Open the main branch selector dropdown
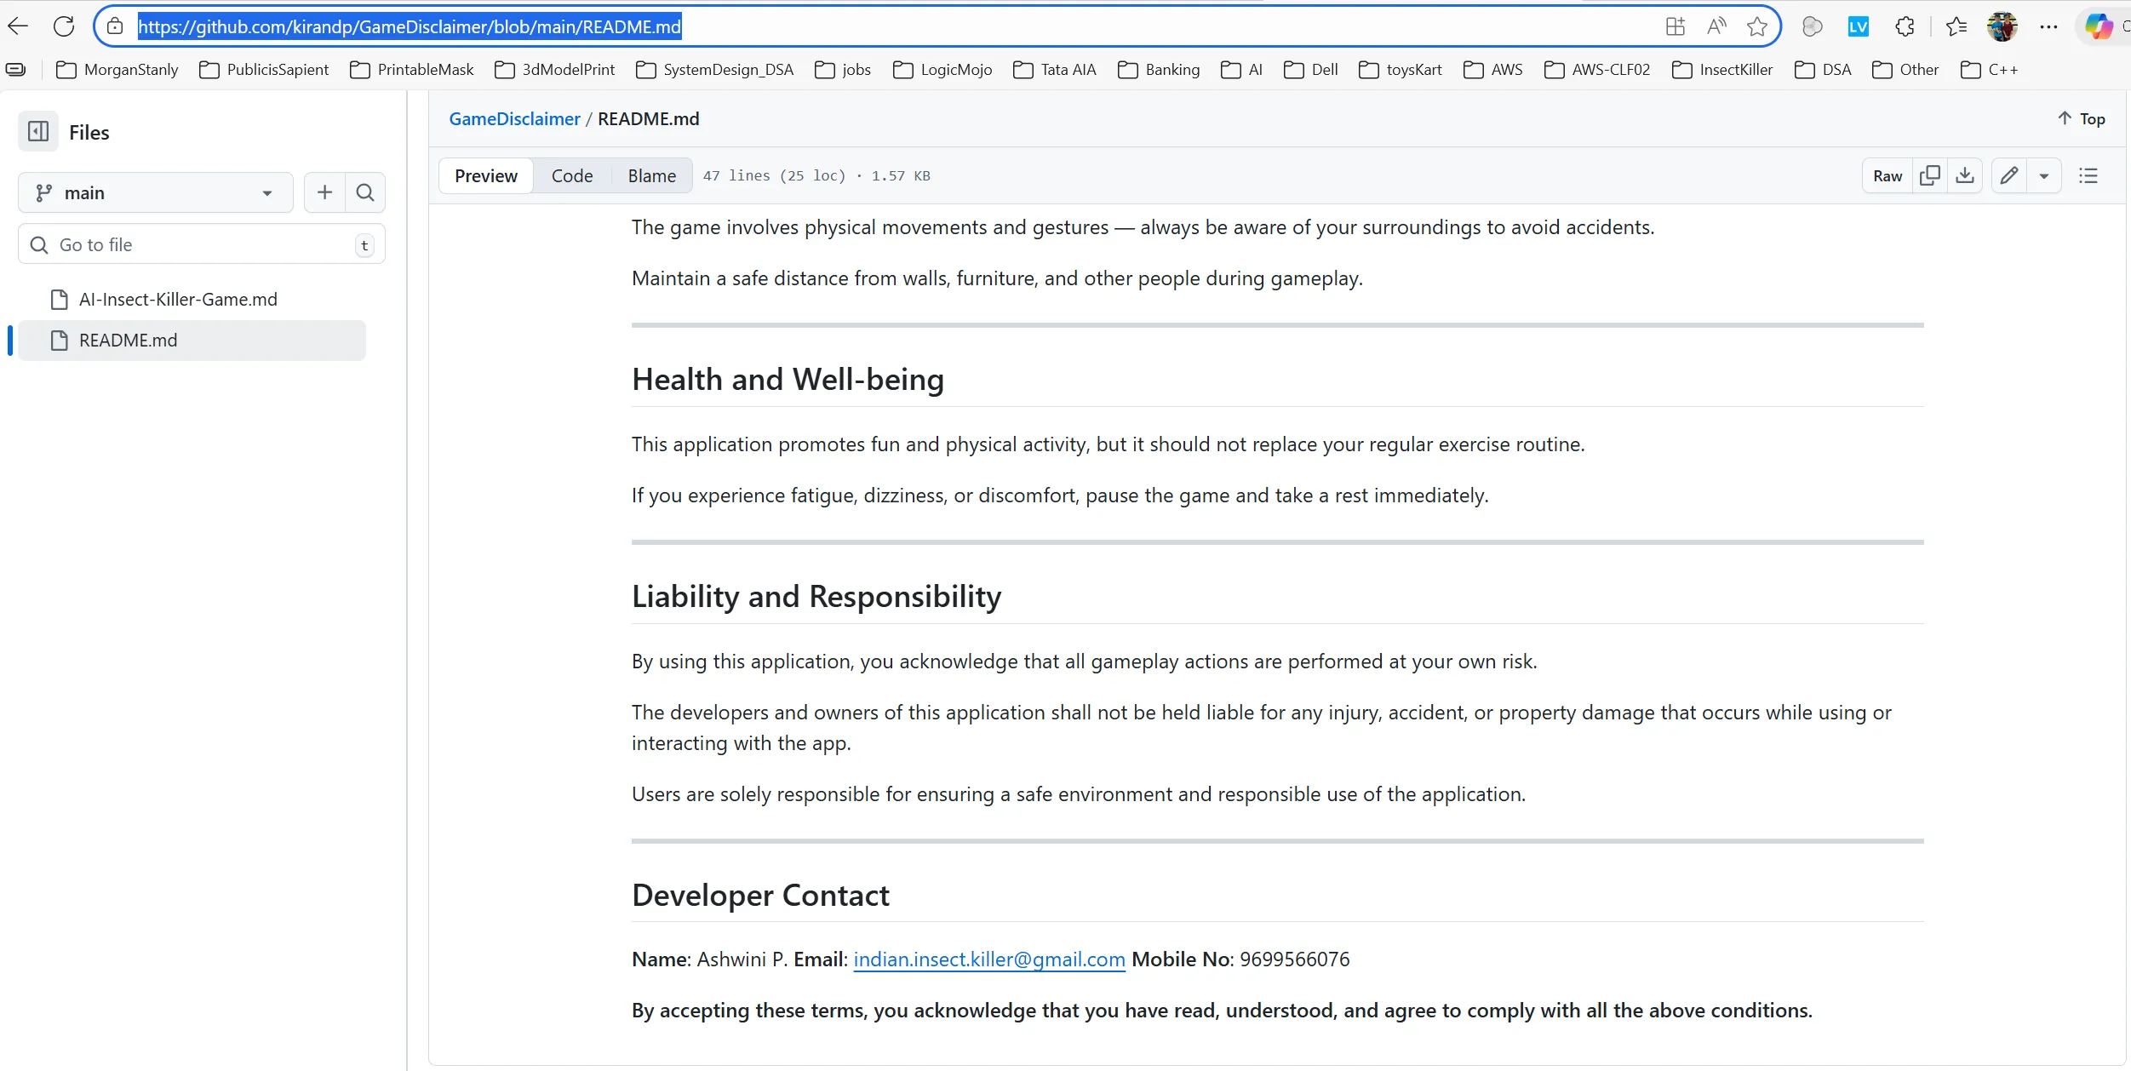This screenshot has height=1071, width=2131. coord(156,193)
